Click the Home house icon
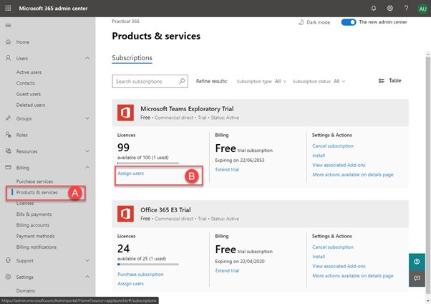Image resolution: width=431 pixels, height=304 pixels. tap(9, 42)
